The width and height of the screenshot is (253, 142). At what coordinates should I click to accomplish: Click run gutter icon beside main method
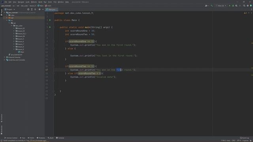click(50, 27)
